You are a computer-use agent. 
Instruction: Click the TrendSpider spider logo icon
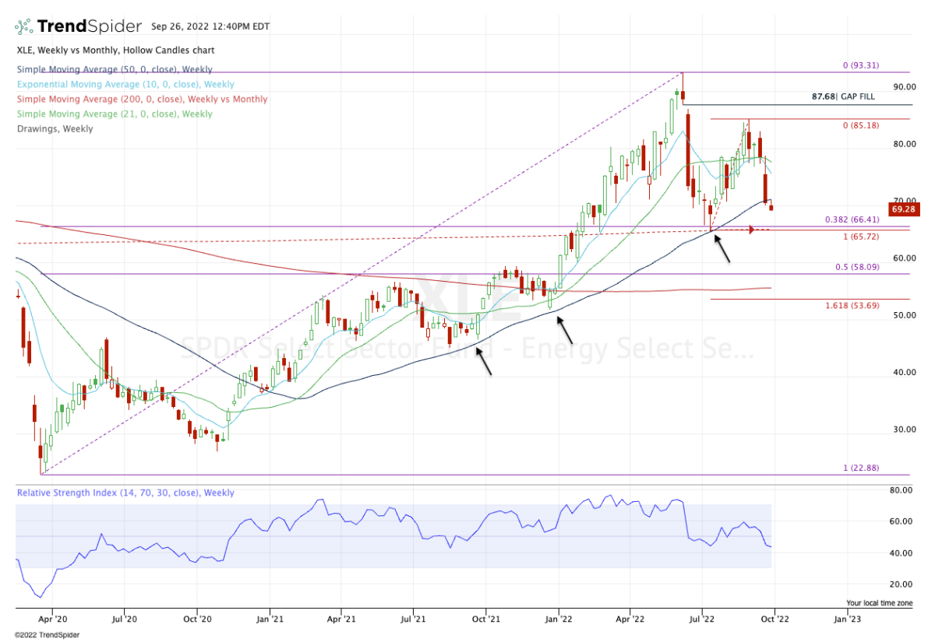25,26
